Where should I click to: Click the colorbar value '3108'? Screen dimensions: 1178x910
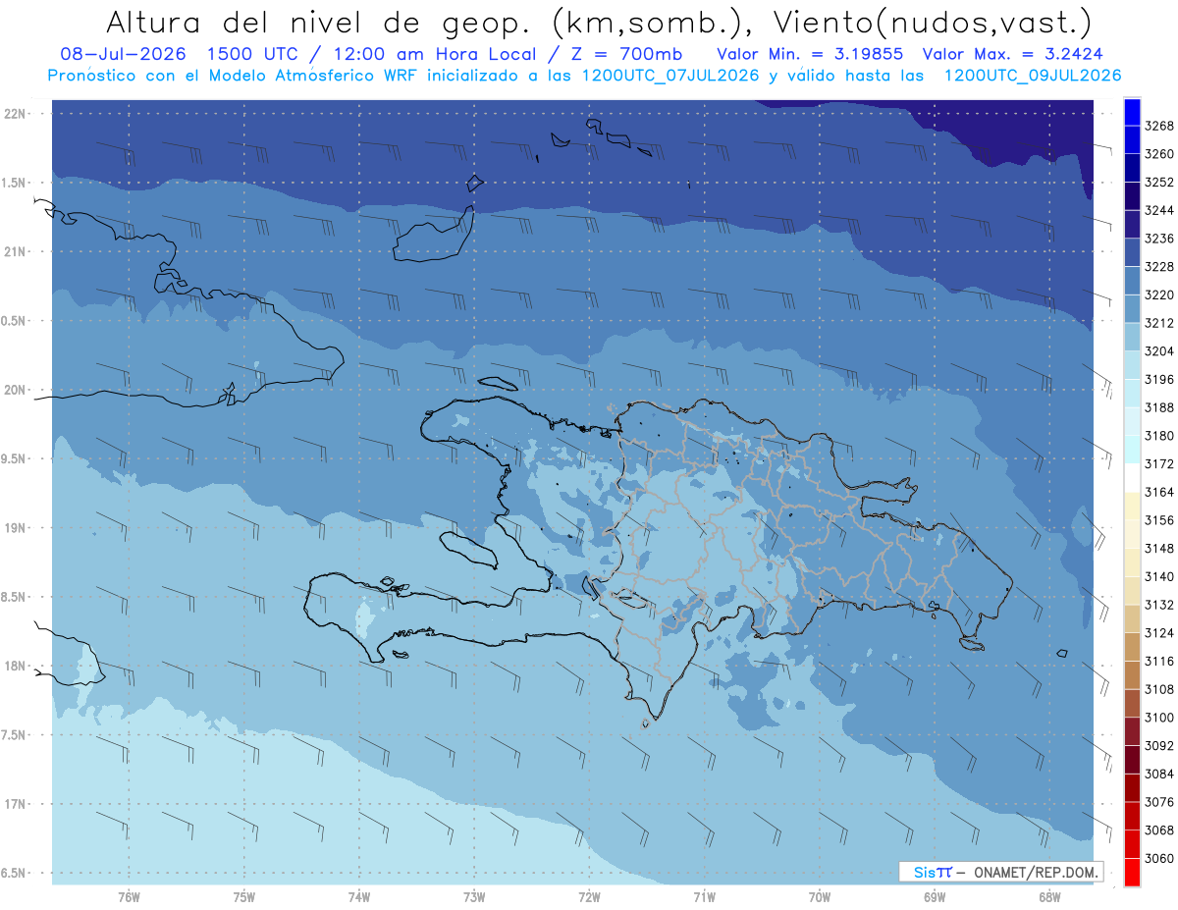(x=1159, y=689)
